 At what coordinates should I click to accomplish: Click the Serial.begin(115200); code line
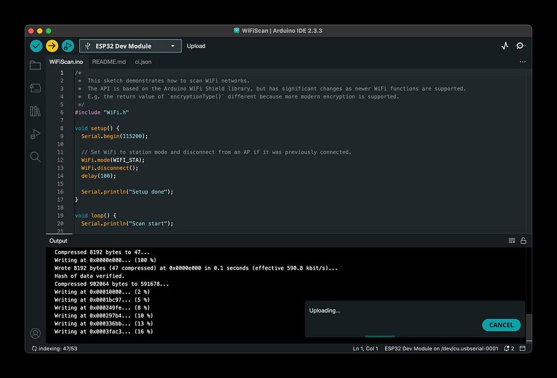pyautogui.click(x=114, y=136)
